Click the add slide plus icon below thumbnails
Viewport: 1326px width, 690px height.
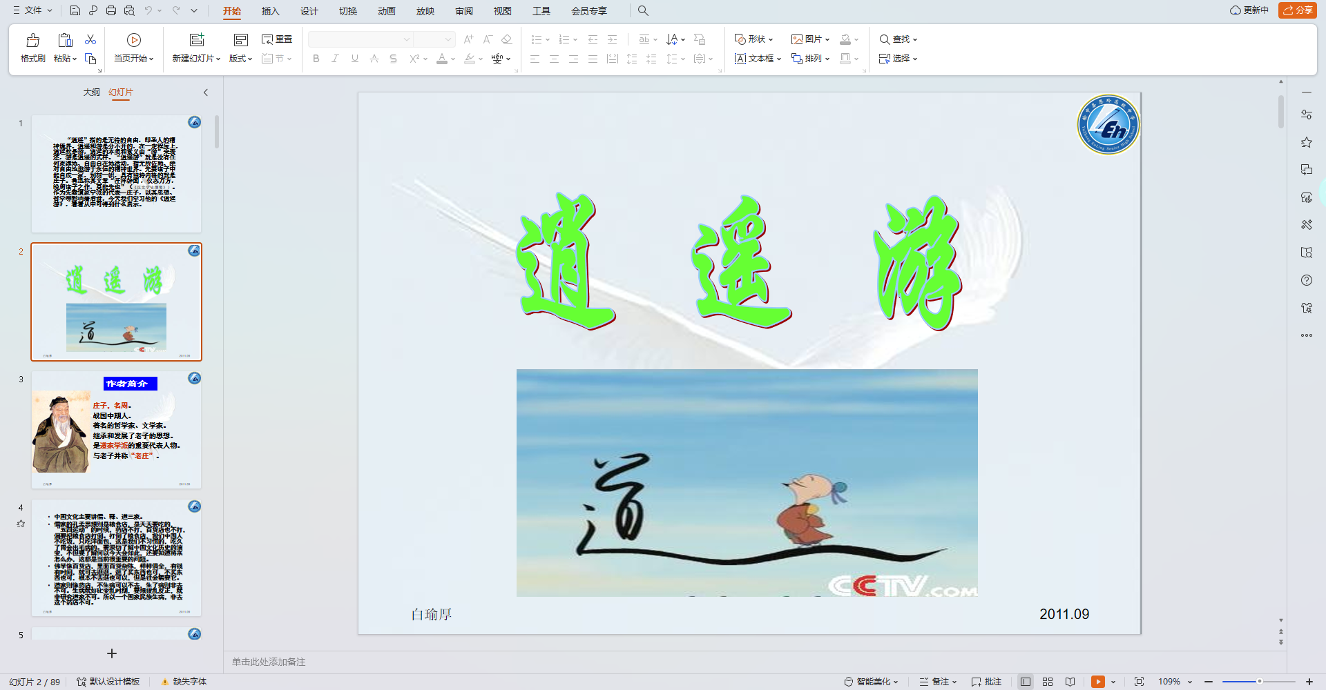(x=112, y=653)
